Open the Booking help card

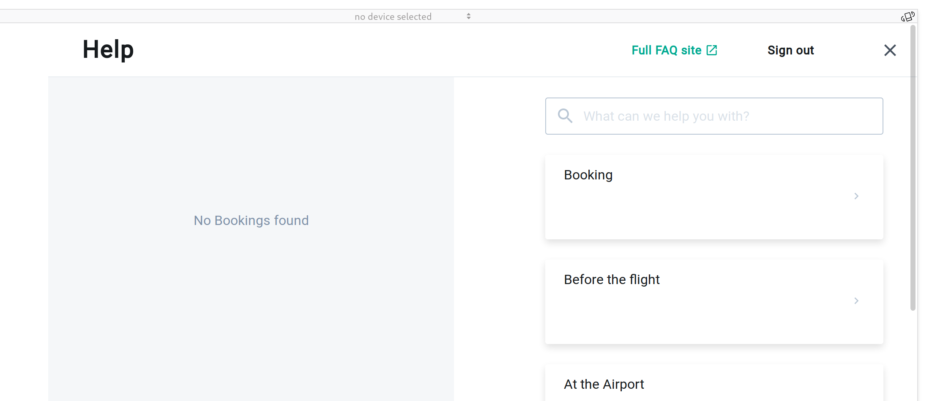(714, 196)
